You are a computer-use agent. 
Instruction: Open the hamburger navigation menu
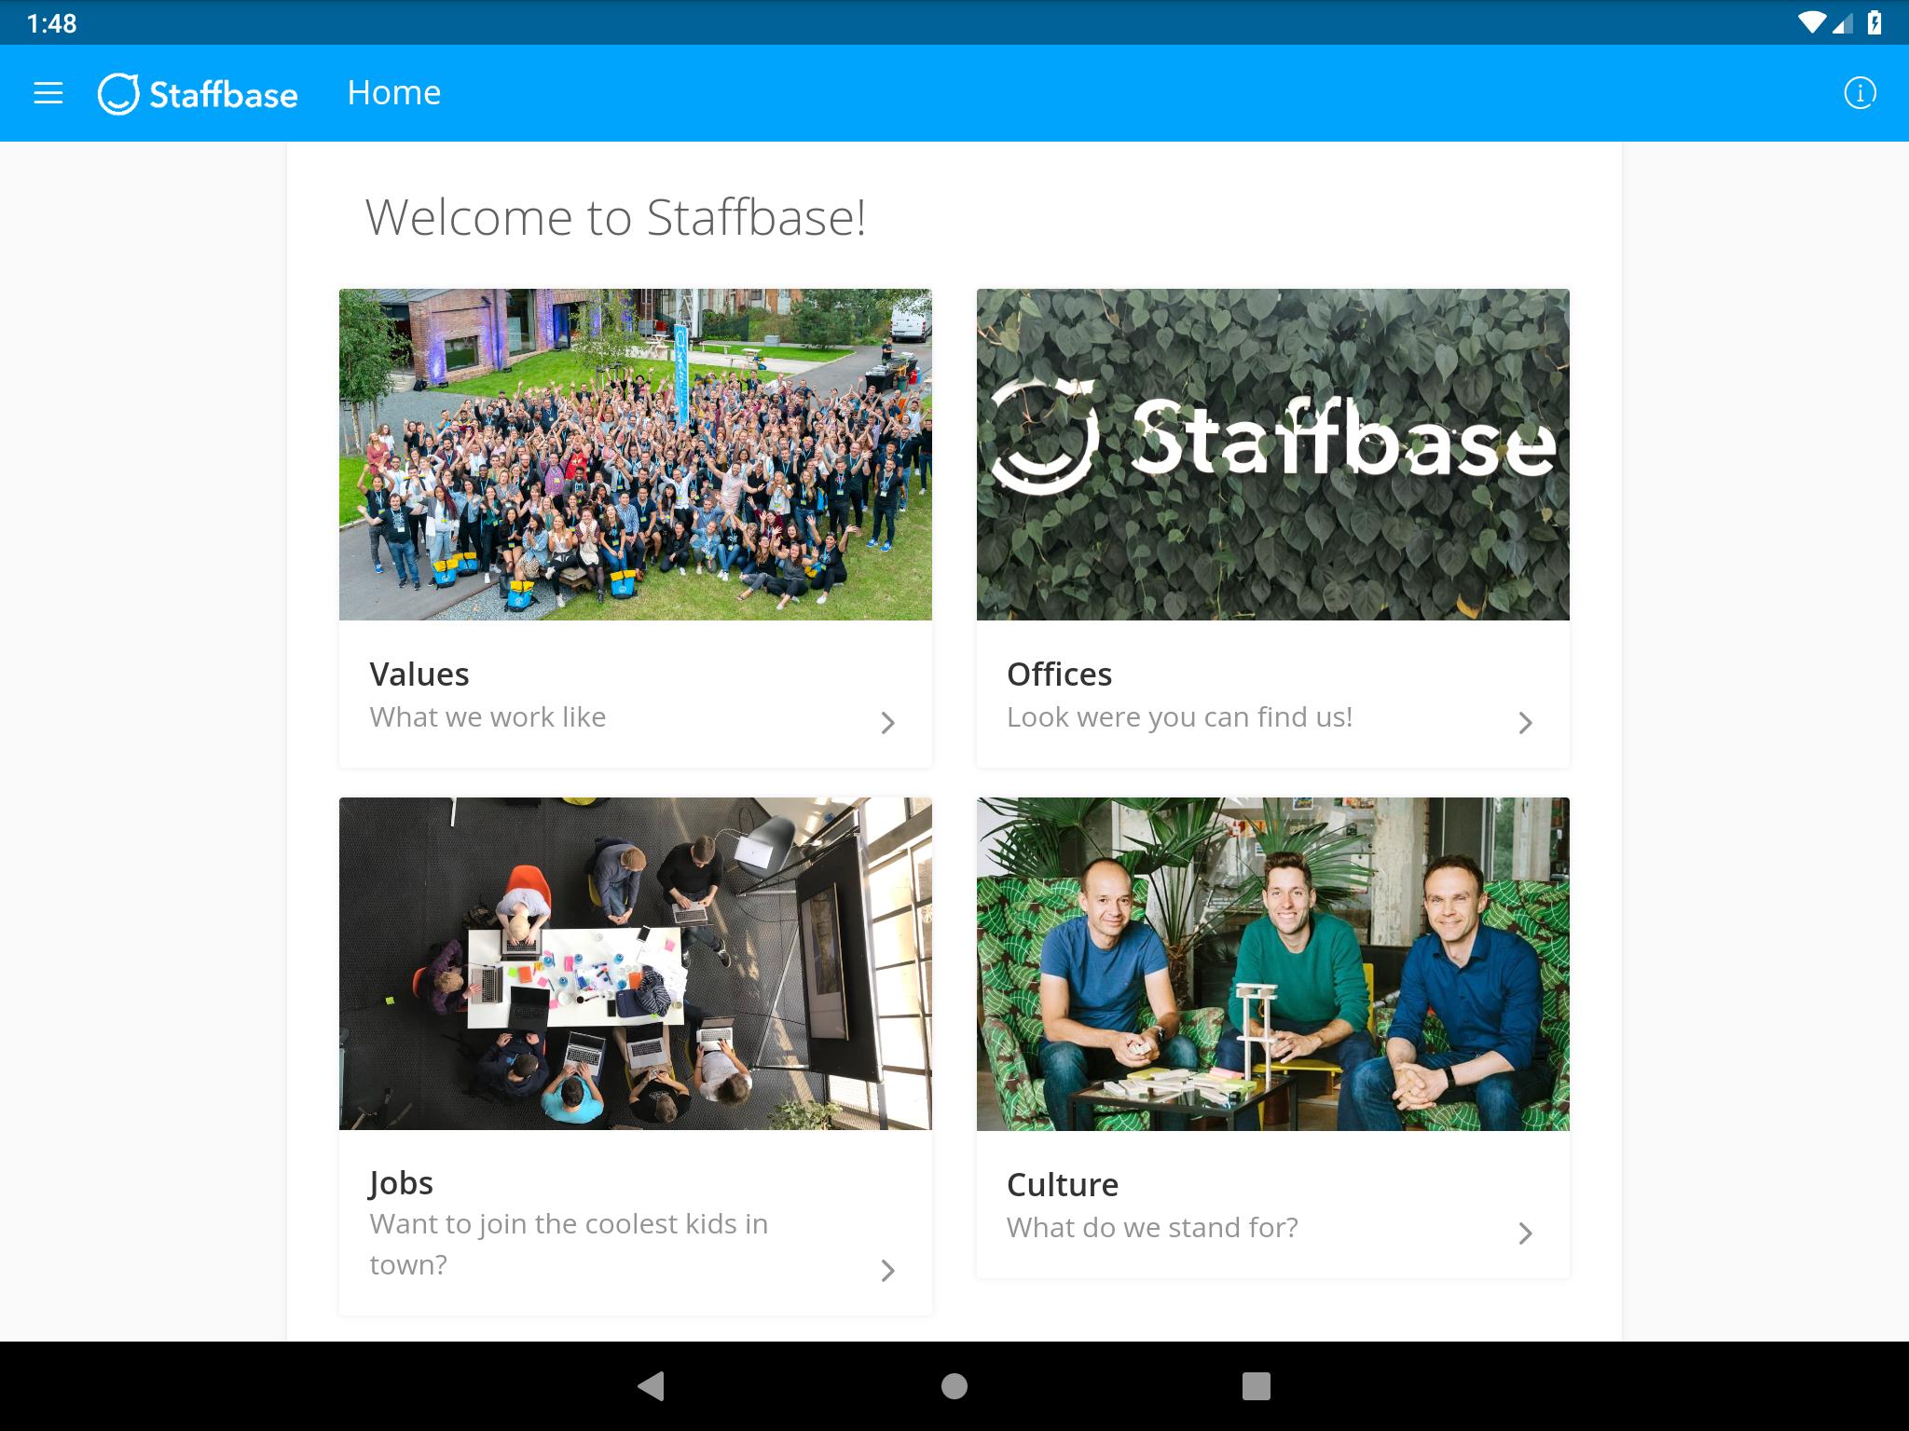48,93
